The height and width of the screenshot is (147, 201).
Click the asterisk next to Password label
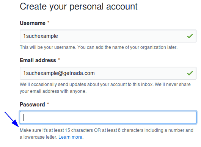(x=48, y=103)
